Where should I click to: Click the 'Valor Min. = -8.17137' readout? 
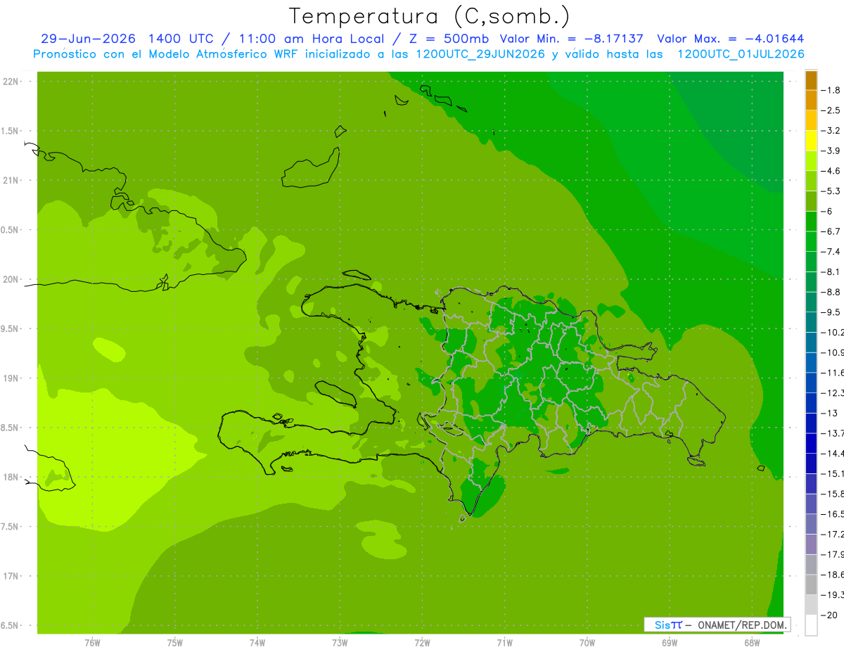pyautogui.click(x=572, y=39)
